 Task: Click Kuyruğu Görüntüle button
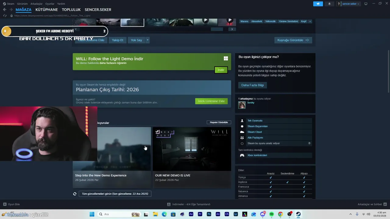[x=293, y=40]
